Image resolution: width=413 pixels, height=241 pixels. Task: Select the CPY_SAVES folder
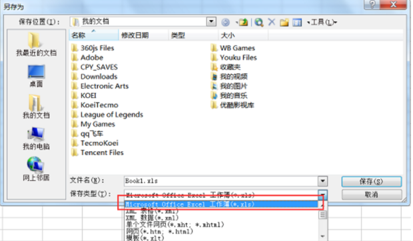(95, 67)
